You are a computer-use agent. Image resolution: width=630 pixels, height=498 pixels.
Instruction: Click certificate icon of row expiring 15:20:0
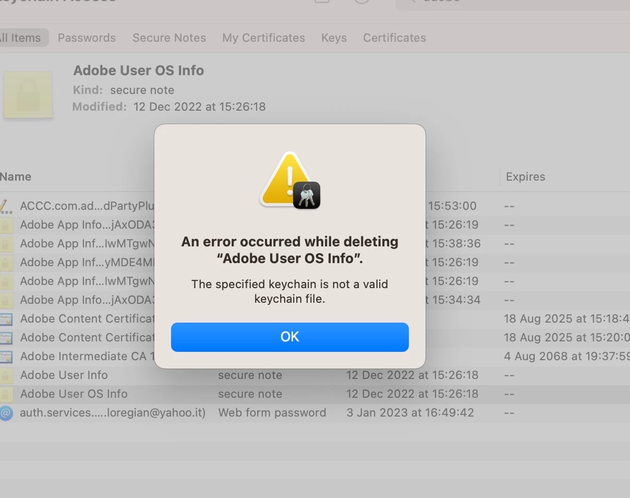(6, 338)
